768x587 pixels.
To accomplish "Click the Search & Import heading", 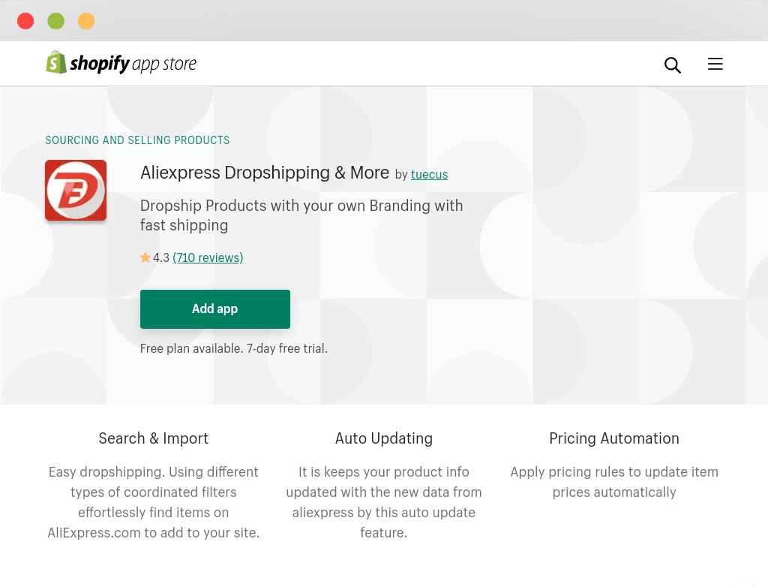I will [153, 438].
